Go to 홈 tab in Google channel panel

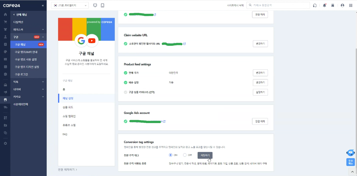(x=87, y=89)
